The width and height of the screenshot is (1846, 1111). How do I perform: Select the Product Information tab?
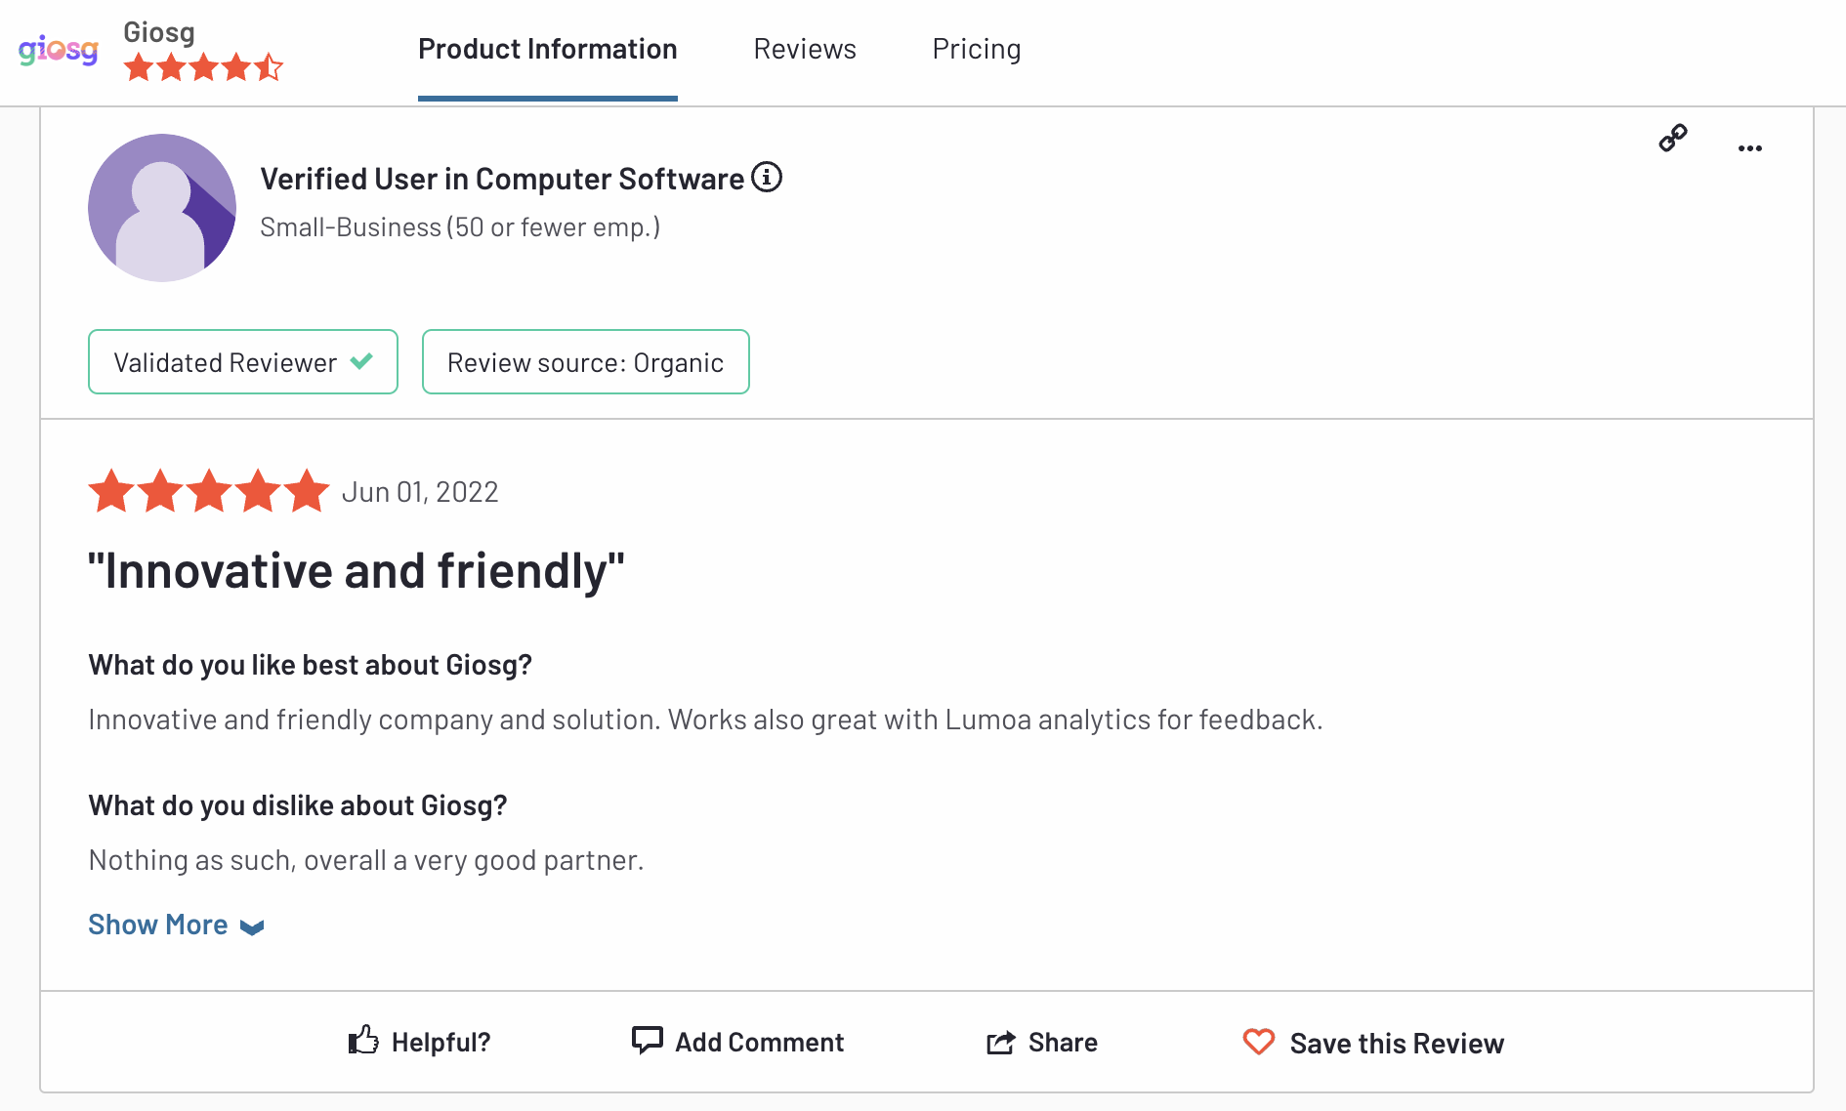point(547,49)
